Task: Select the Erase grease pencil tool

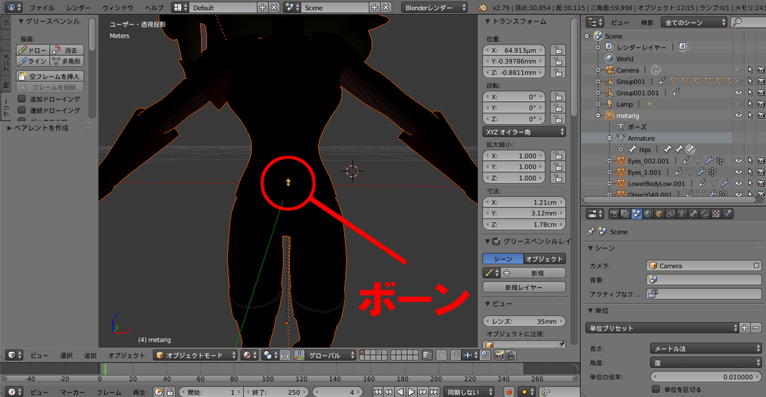Action: click(x=67, y=50)
